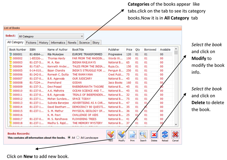Select book number 000018

tap(18, 123)
